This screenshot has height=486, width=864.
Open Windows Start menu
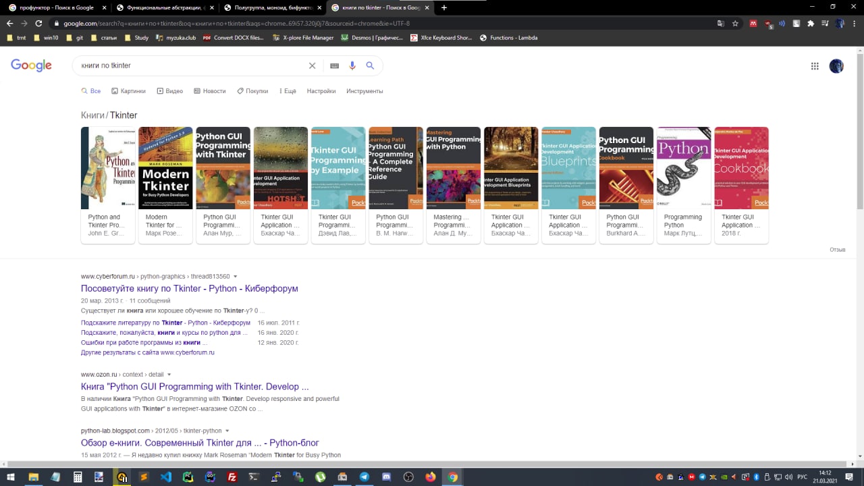(10, 477)
